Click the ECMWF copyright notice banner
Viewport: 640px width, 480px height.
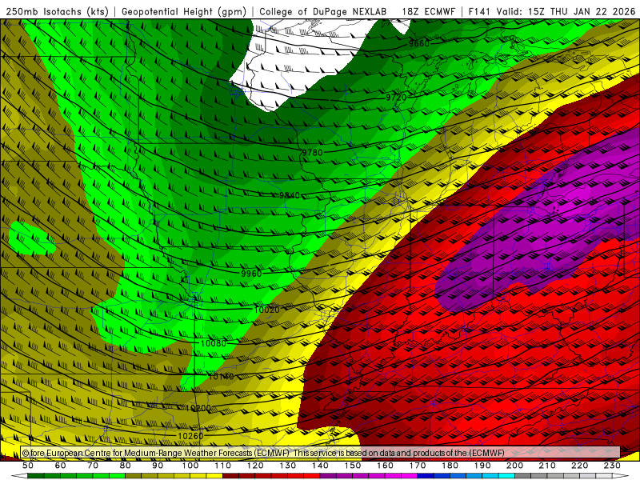click(321, 452)
